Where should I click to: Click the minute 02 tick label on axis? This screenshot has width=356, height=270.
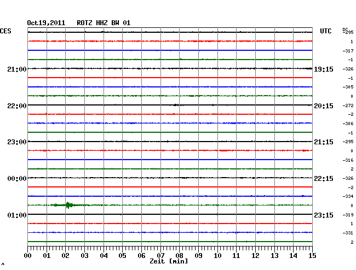(65, 256)
